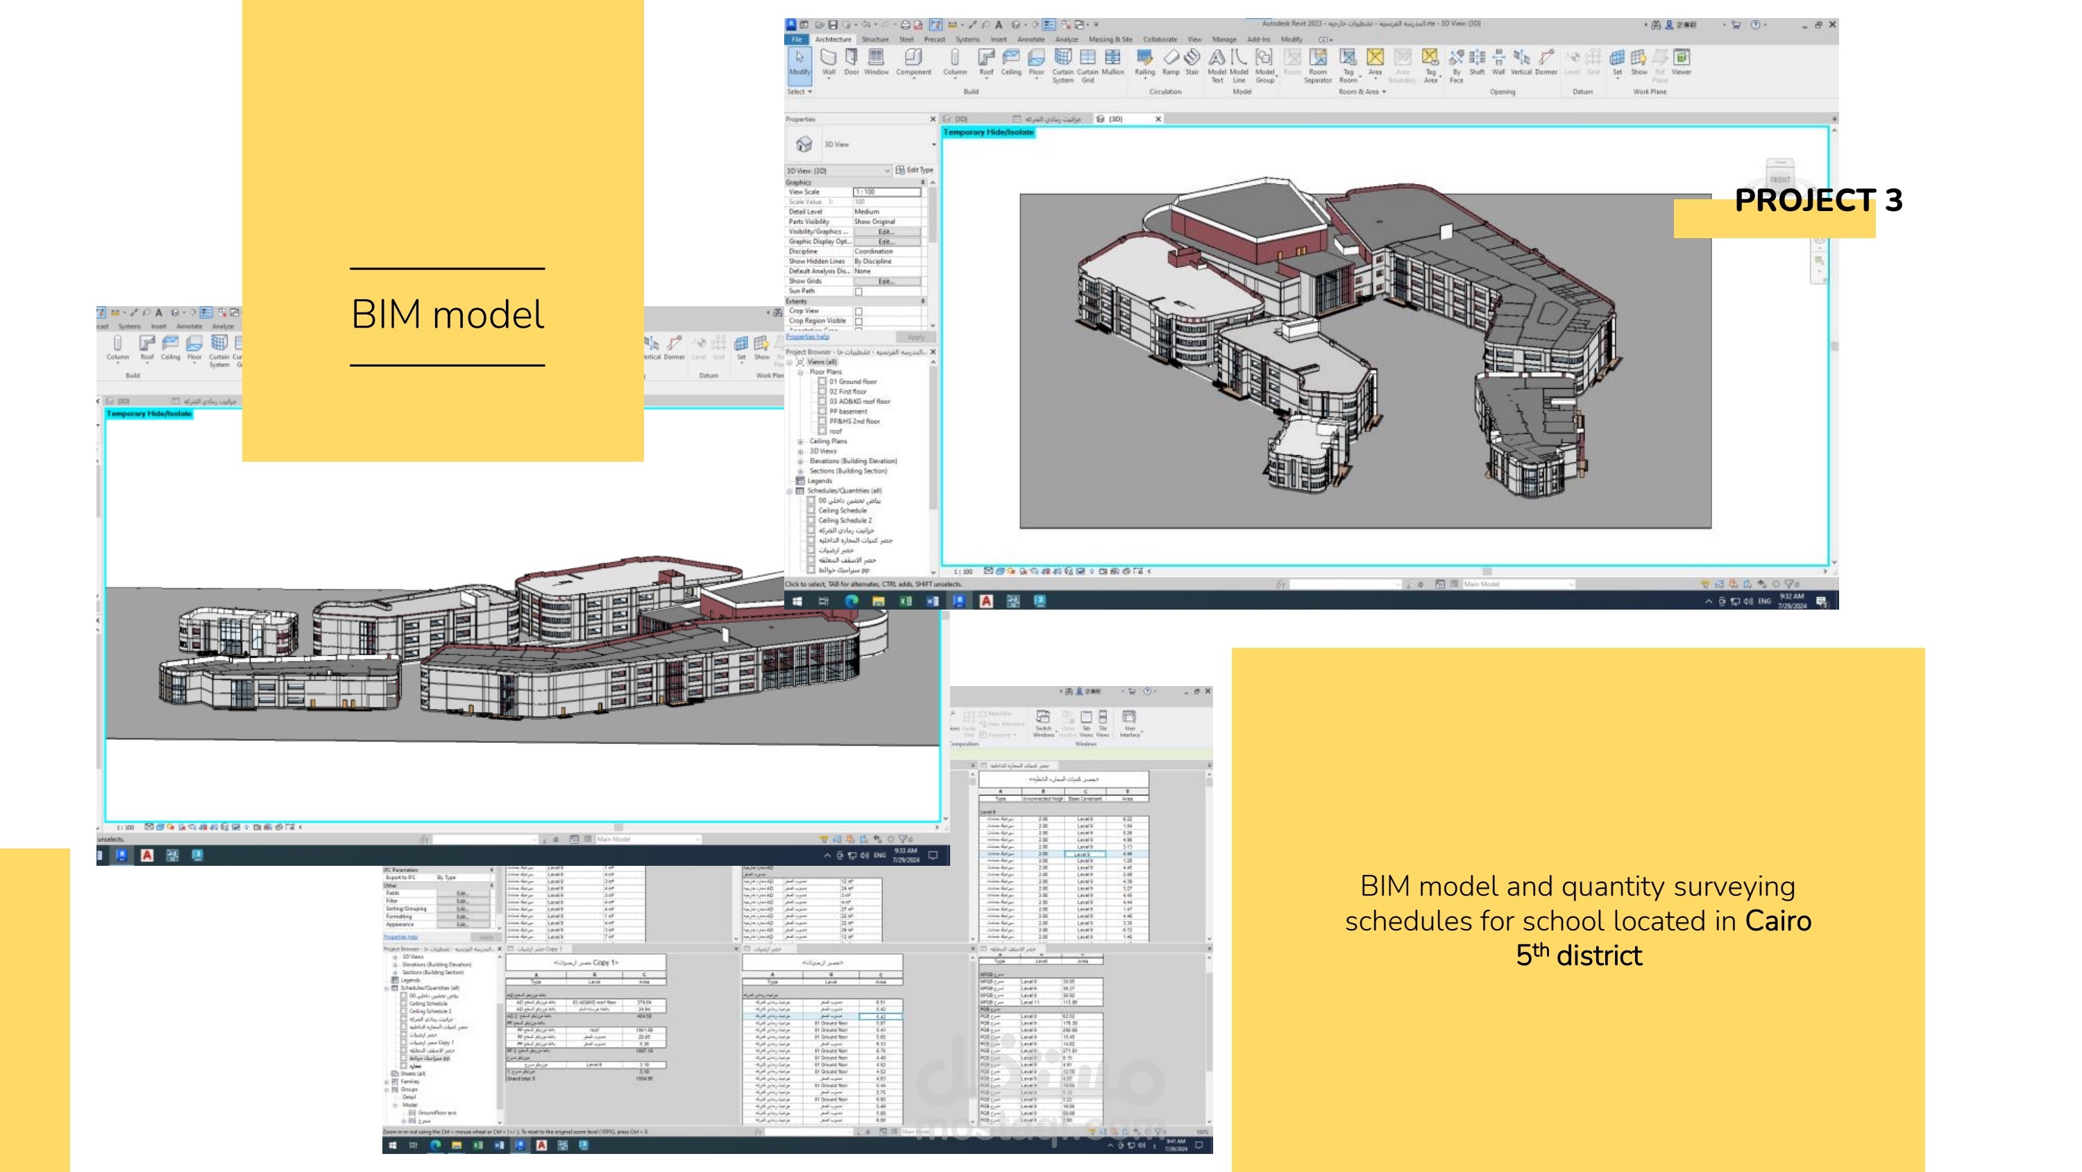Click the View Scale 1:100 field
Viewport: 2082px width, 1172px height.
(x=887, y=192)
